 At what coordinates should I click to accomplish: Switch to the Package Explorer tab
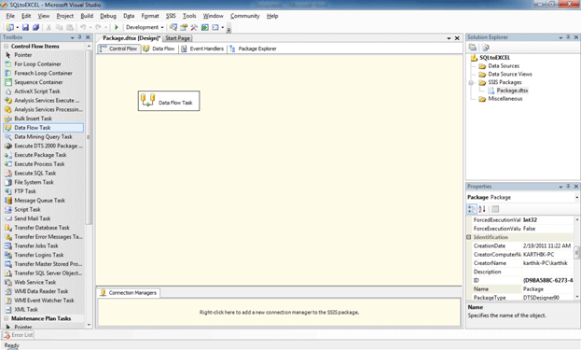click(253, 49)
